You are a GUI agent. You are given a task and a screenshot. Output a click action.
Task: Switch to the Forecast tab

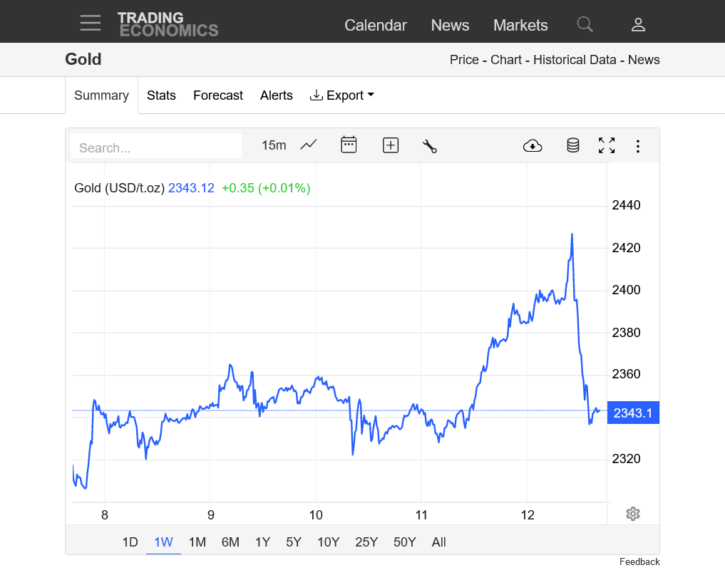[x=218, y=95]
